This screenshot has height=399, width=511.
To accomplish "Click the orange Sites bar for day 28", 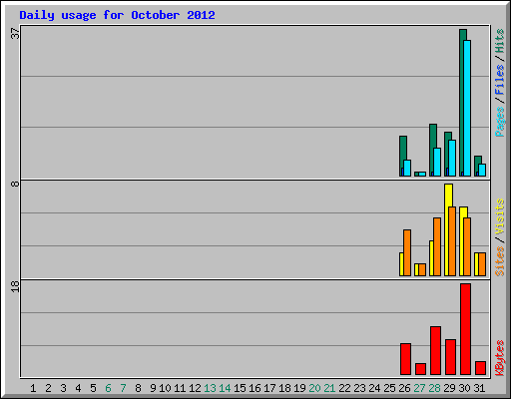I will 437,246.
